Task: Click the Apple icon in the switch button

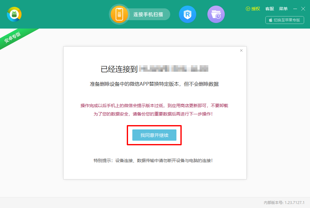Action: 270,20
